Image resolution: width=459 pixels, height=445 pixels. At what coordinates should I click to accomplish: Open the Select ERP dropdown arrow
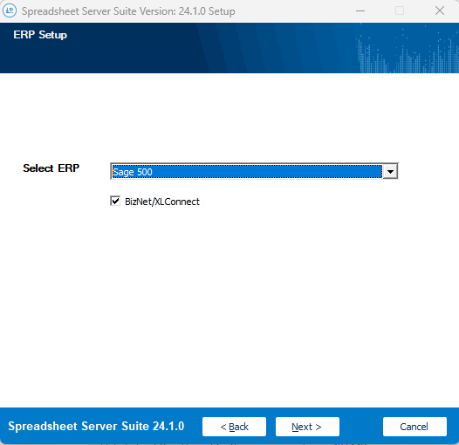pyautogui.click(x=390, y=172)
